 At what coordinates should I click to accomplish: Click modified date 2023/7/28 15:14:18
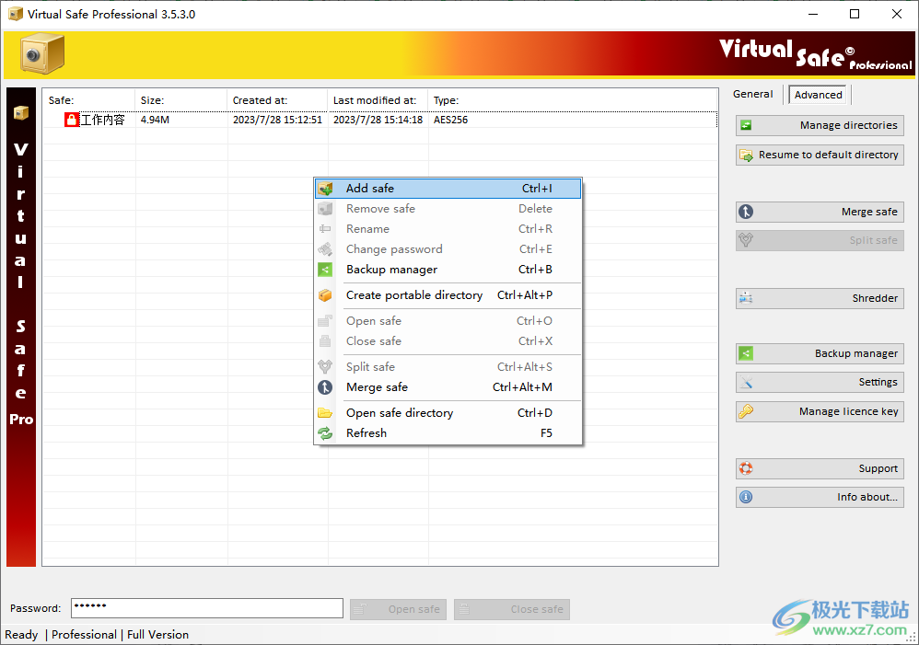(378, 121)
